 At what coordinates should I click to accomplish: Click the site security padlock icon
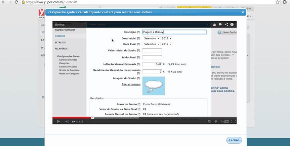pos(23,2)
